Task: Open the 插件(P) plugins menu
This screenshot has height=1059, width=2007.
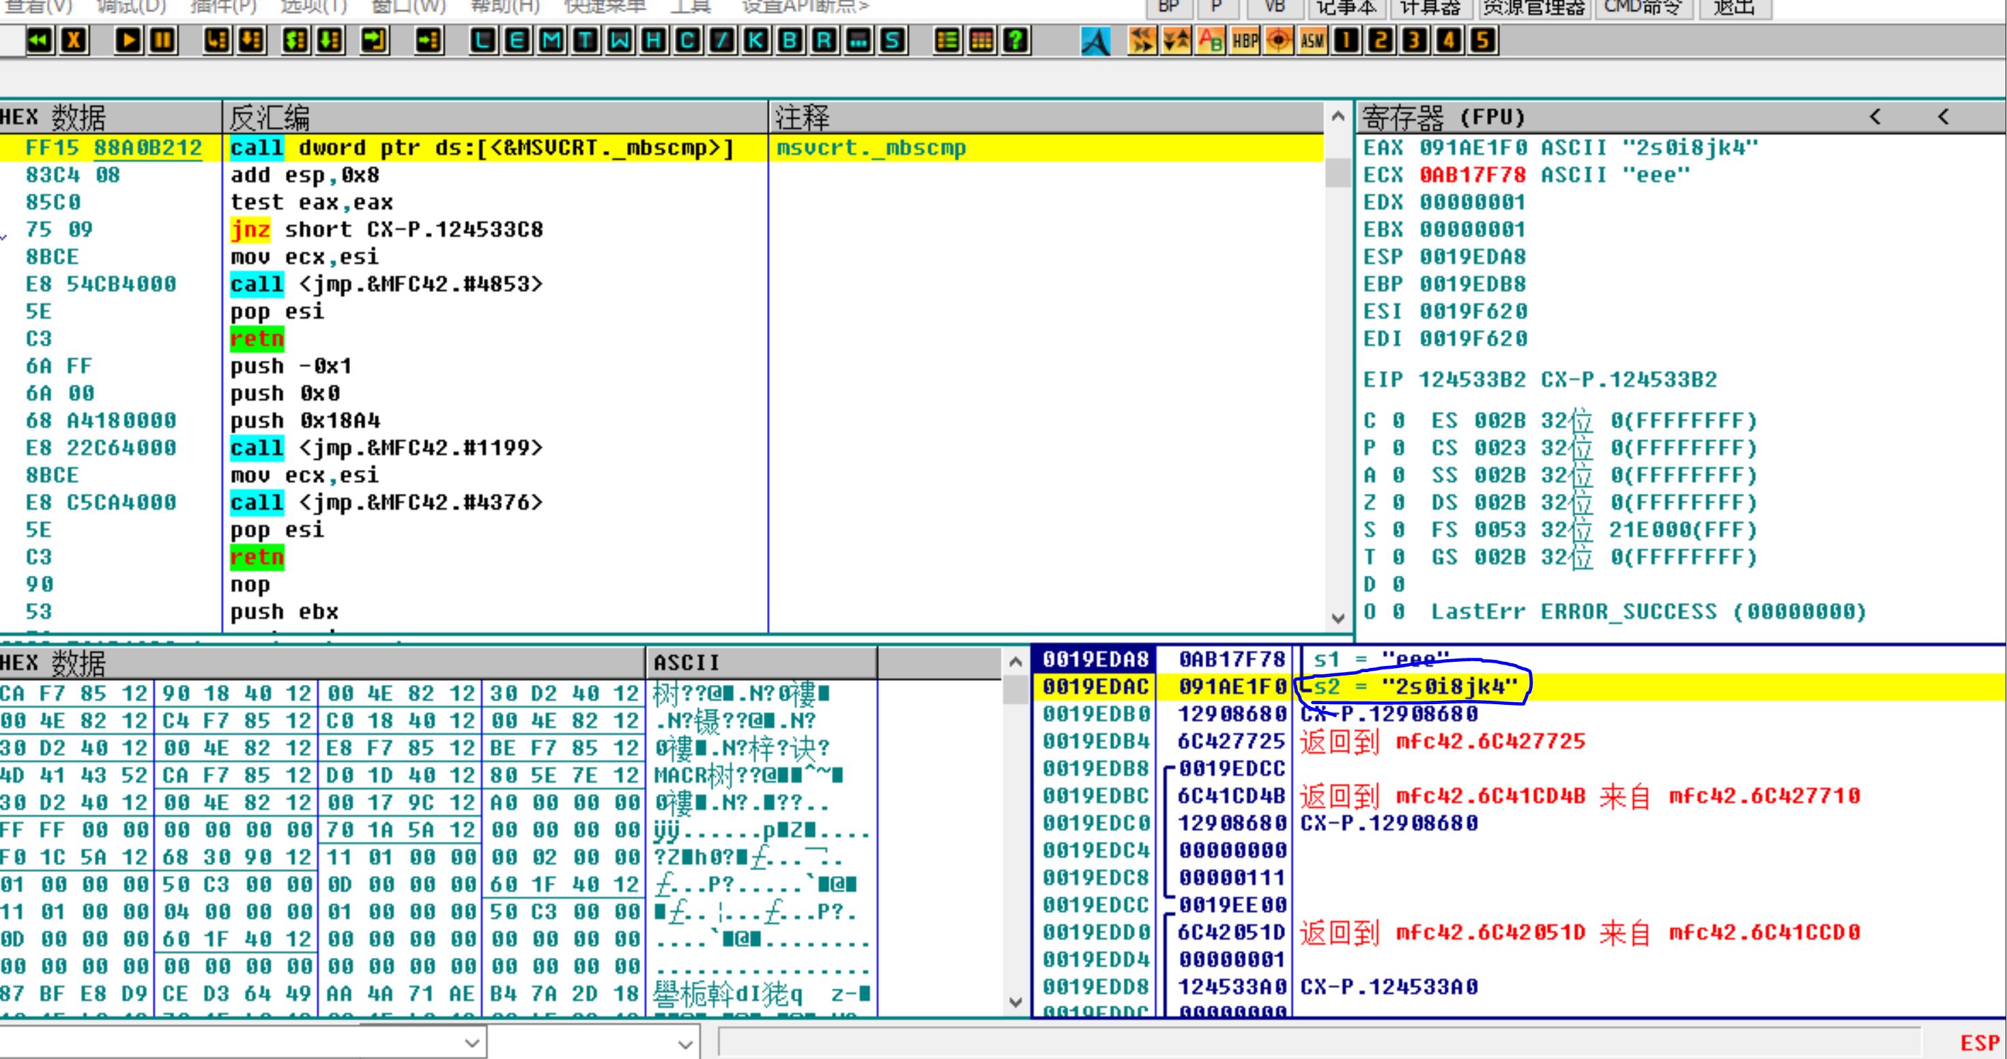Action: pos(223,6)
